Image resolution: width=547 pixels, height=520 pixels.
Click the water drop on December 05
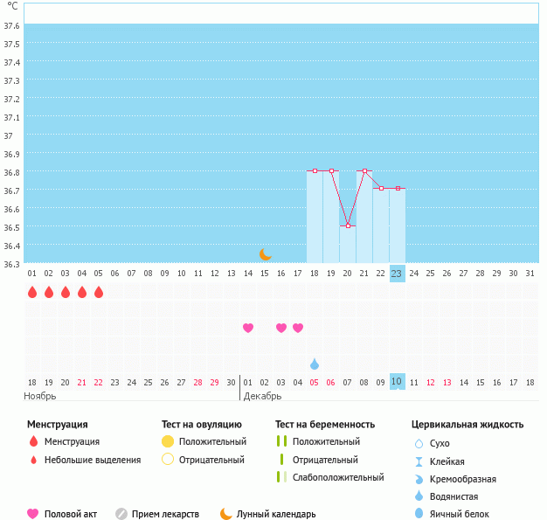pyautogui.click(x=315, y=364)
